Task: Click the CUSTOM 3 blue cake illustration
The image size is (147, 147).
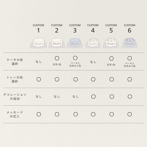Action: (75, 43)
